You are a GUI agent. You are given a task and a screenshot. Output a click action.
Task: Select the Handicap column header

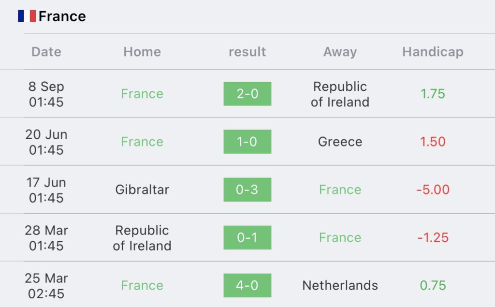coord(433,52)
